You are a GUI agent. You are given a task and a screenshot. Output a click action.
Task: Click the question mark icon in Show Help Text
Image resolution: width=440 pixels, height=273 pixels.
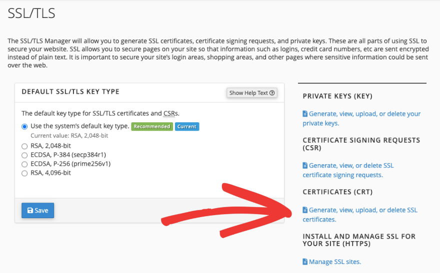pos(272,93)
